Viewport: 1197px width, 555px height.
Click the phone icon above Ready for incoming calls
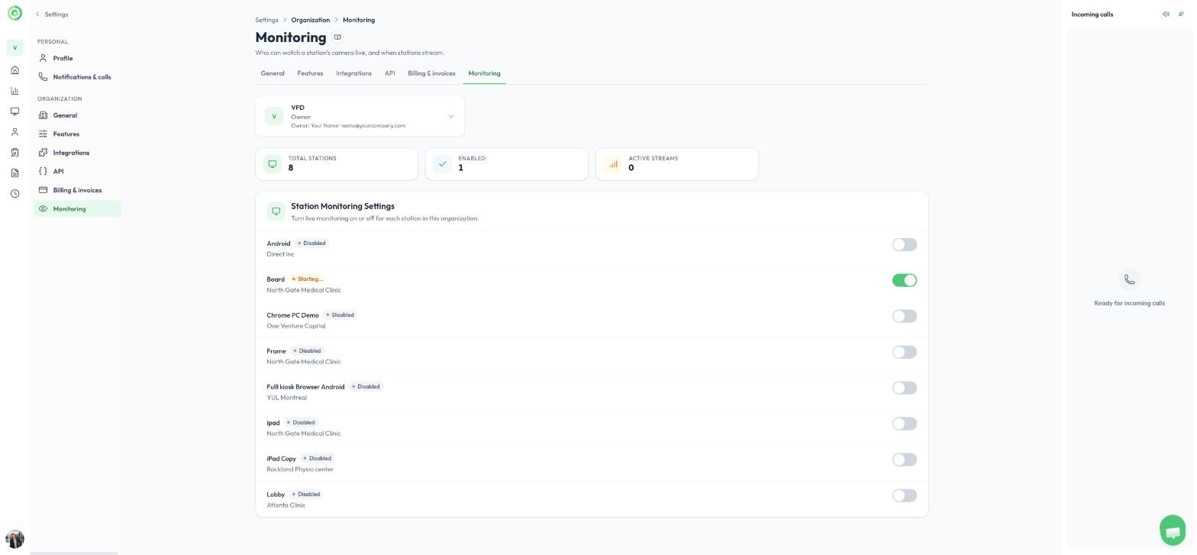coord(1129,279)
